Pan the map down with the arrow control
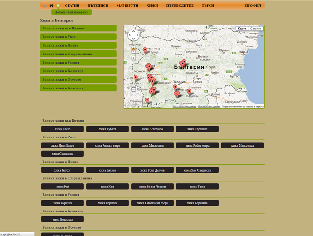The image size is (313, 236). 133,39
